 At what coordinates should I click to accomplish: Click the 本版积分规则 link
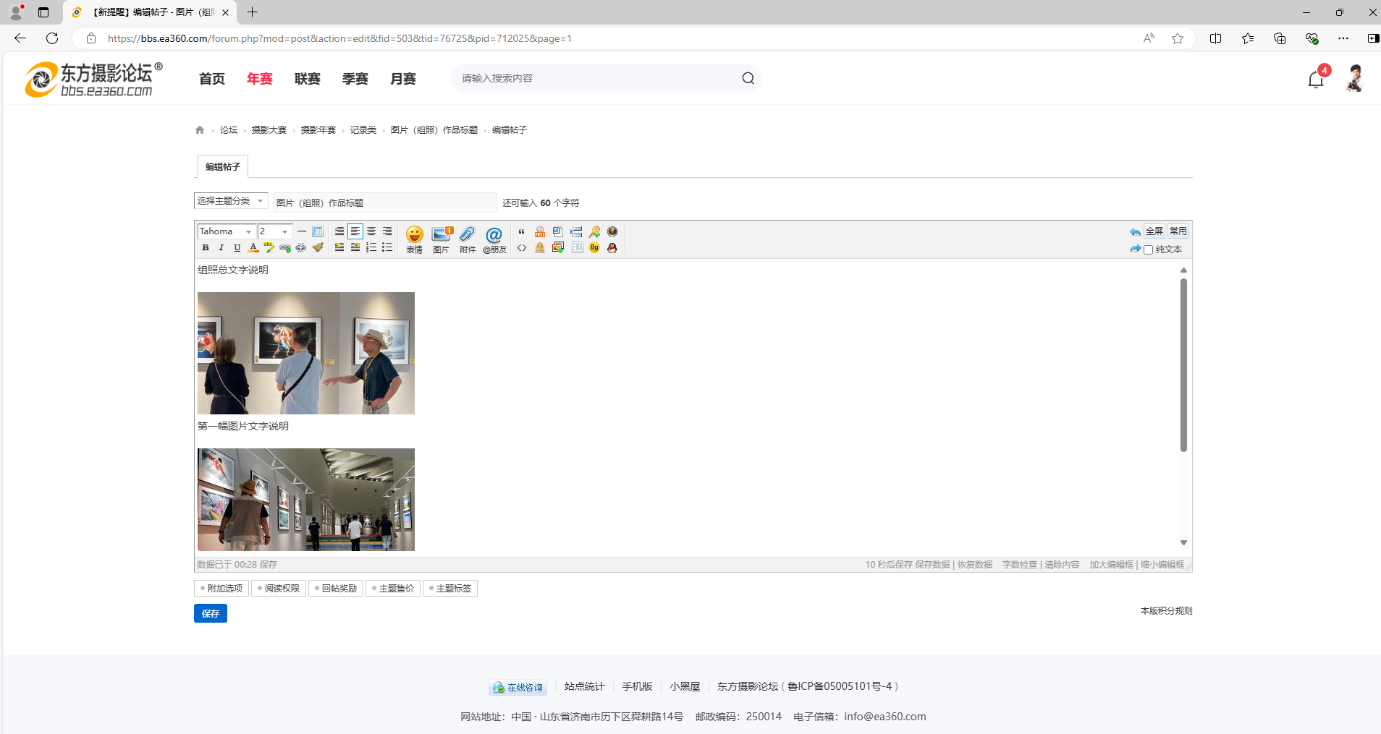point(1166,611)
